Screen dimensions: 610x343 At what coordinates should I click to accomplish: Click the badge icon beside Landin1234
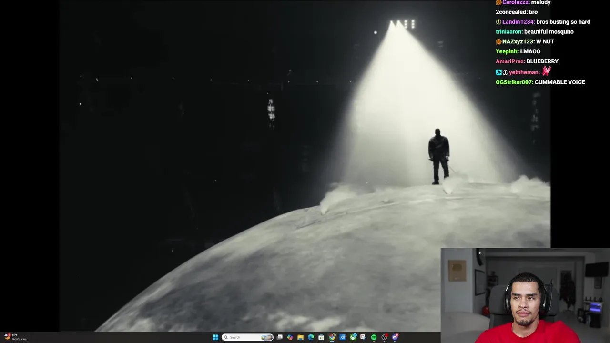498,22
